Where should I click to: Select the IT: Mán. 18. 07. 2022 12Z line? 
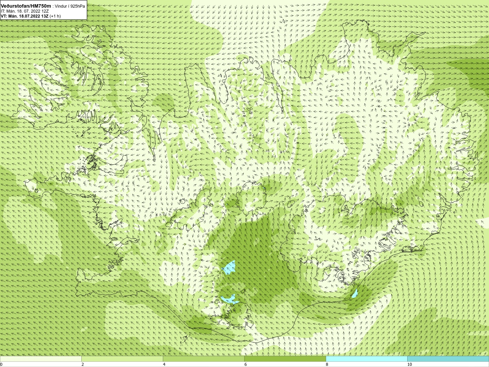coord(25,11)
